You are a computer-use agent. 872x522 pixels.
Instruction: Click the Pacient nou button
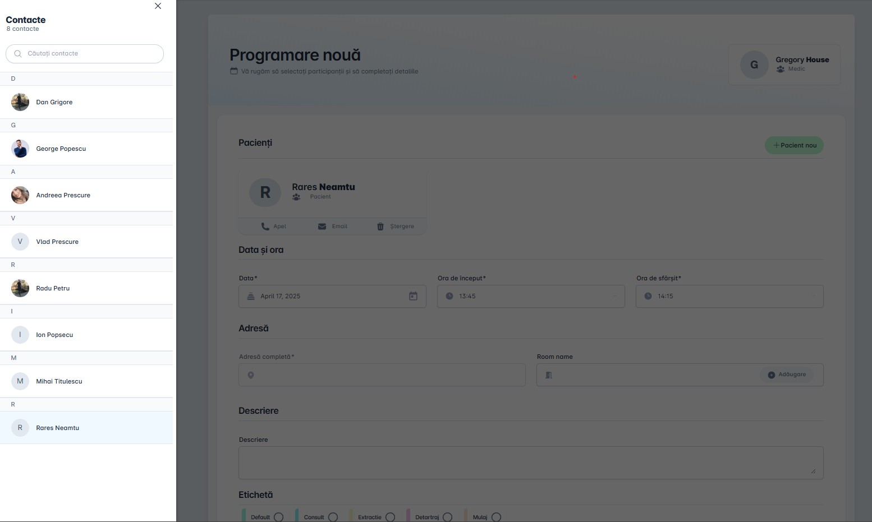pos(794,145)
